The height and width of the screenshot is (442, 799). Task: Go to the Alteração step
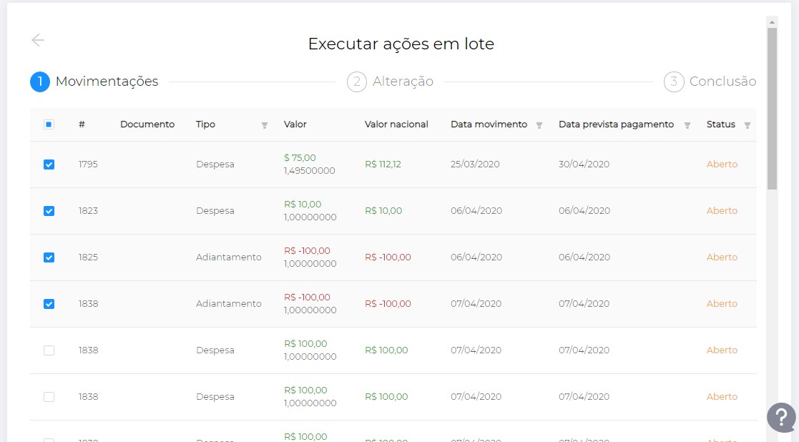tap(403, 82)
